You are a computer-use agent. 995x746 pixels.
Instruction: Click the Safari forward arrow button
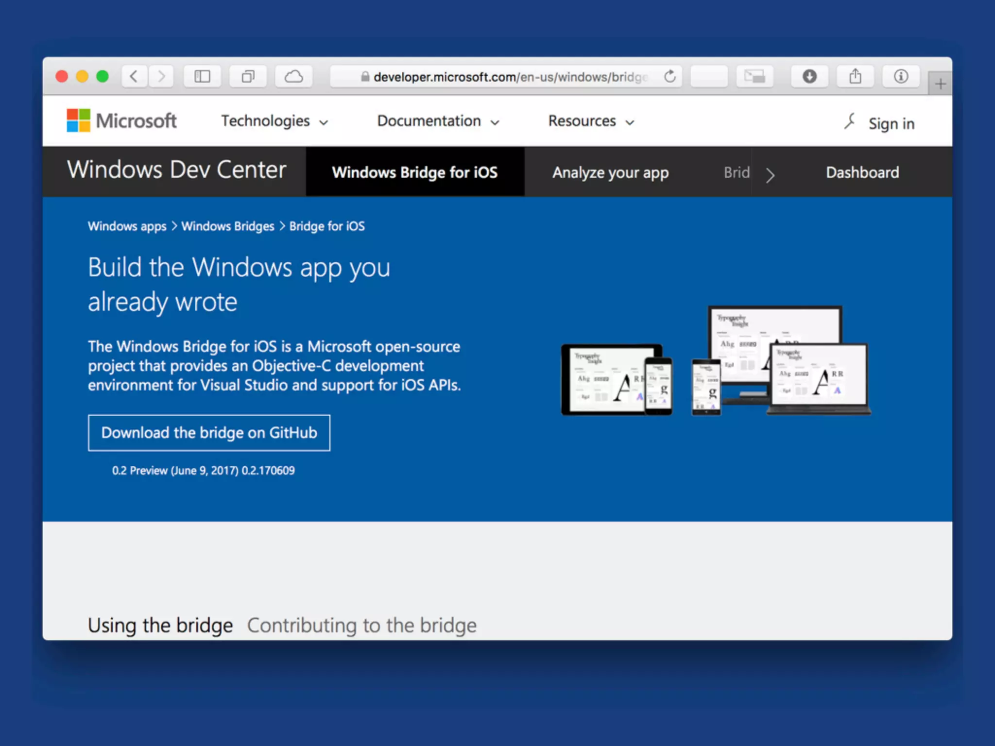tap(161, 76)
